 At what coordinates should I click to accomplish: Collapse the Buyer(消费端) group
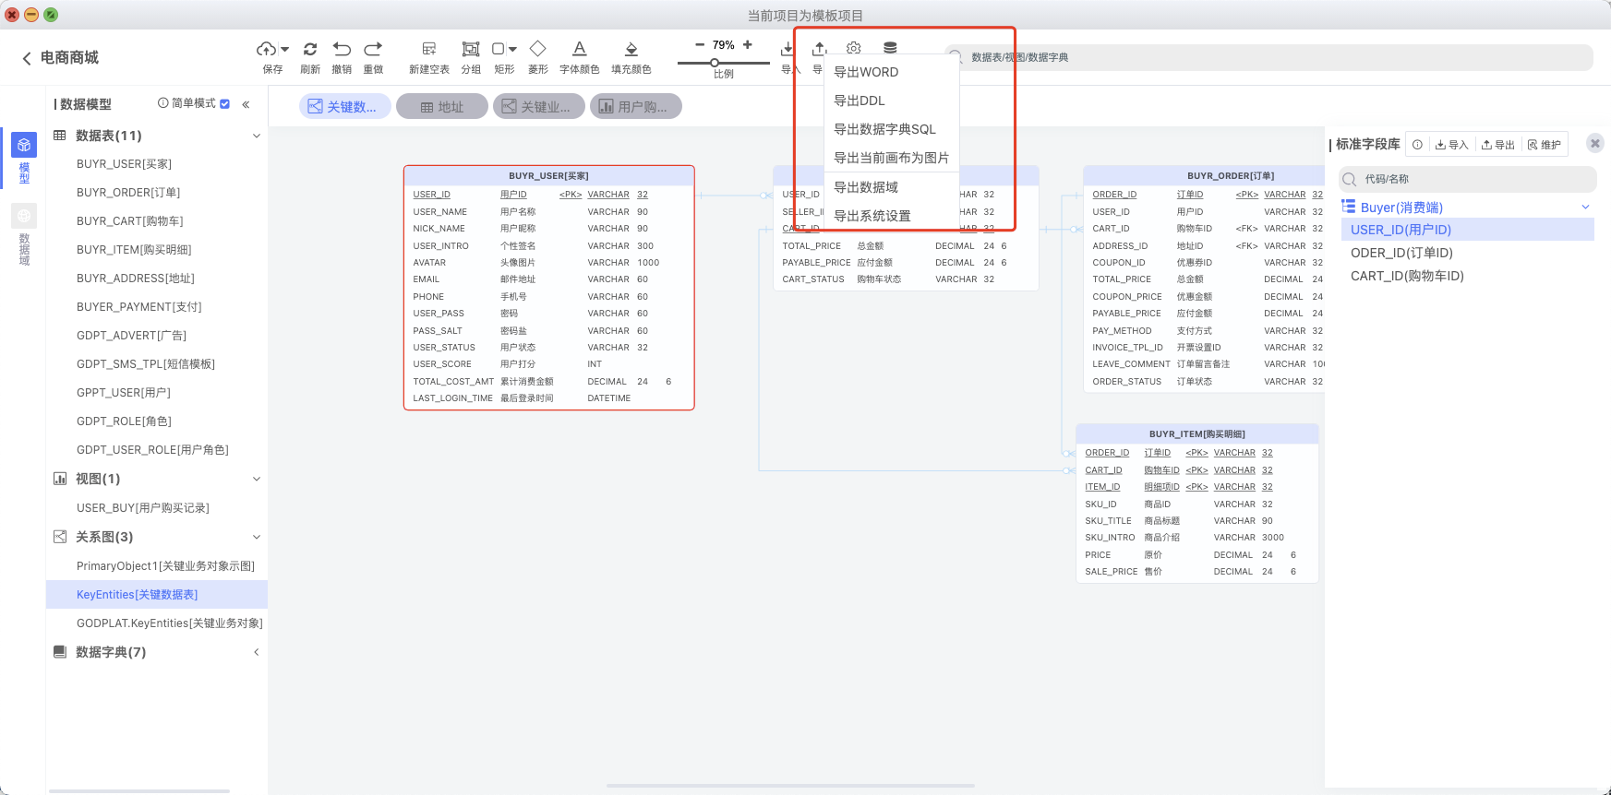click(1585, 208)
